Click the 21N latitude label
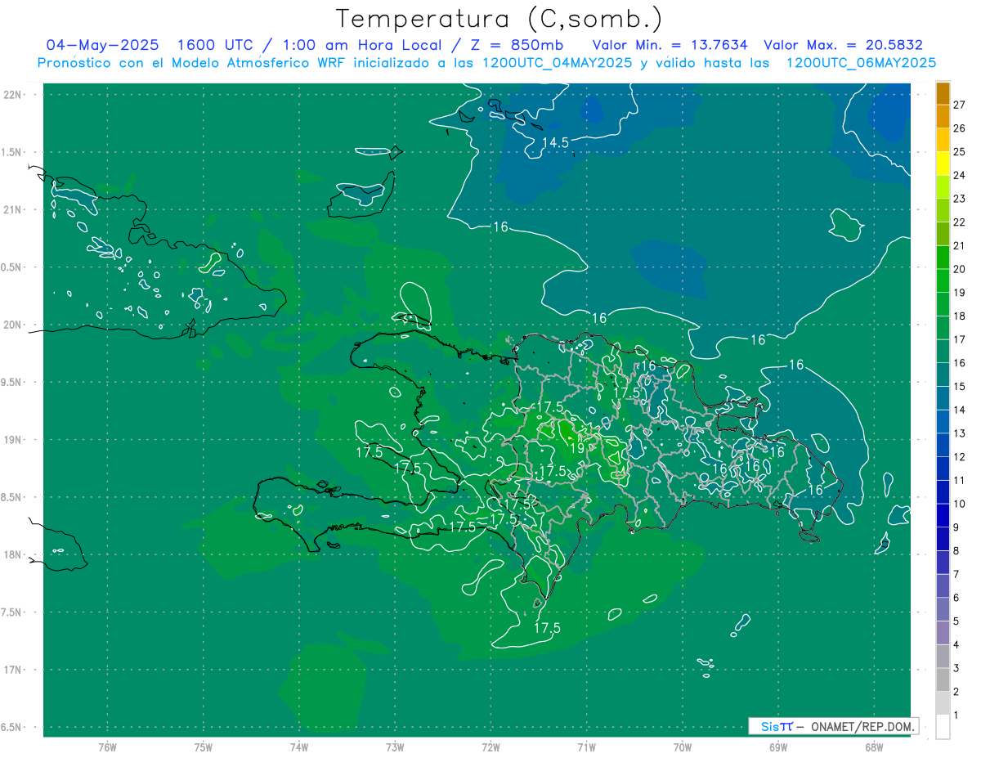The image size is (981, 758). click(12, 209)
